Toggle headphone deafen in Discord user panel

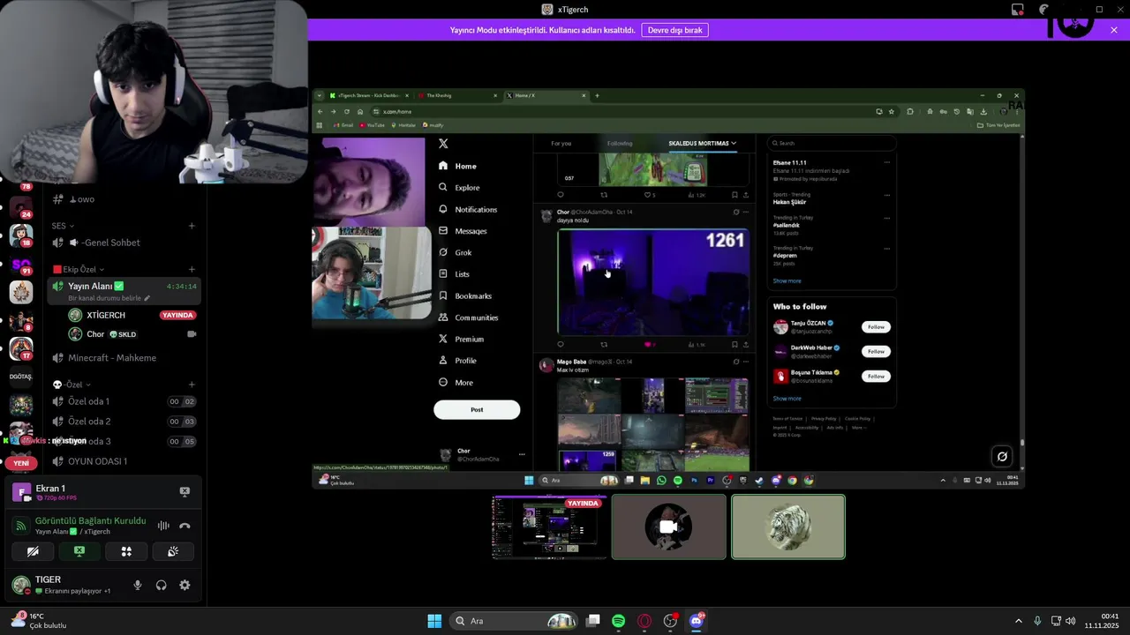(x=161, y=586)
